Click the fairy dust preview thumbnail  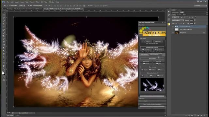[x=152, y=84]
